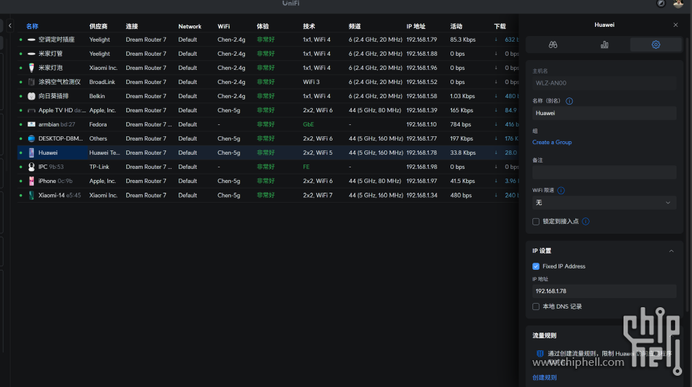Click the IP address 192.168.1.10 cell
692x387 pixels.
pyautogui.click(x=422, y=124)
